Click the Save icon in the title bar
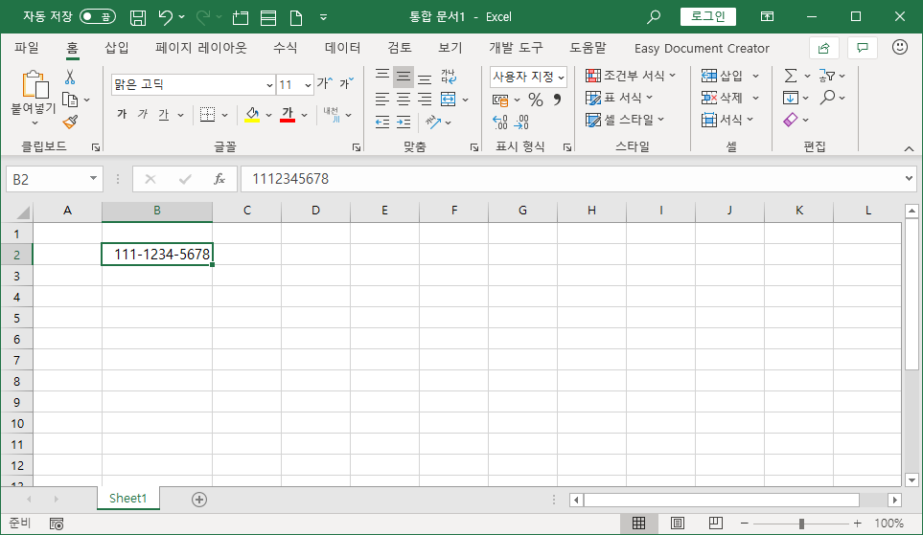 click(138, 17)
